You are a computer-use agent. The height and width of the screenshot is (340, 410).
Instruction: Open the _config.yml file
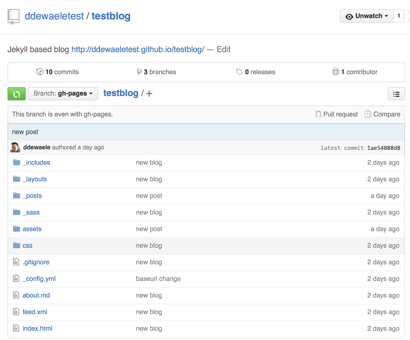click(x=39, y=279)
